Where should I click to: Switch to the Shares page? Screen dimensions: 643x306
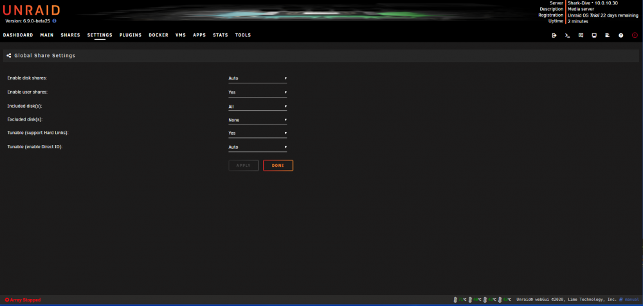click(71, 35)
